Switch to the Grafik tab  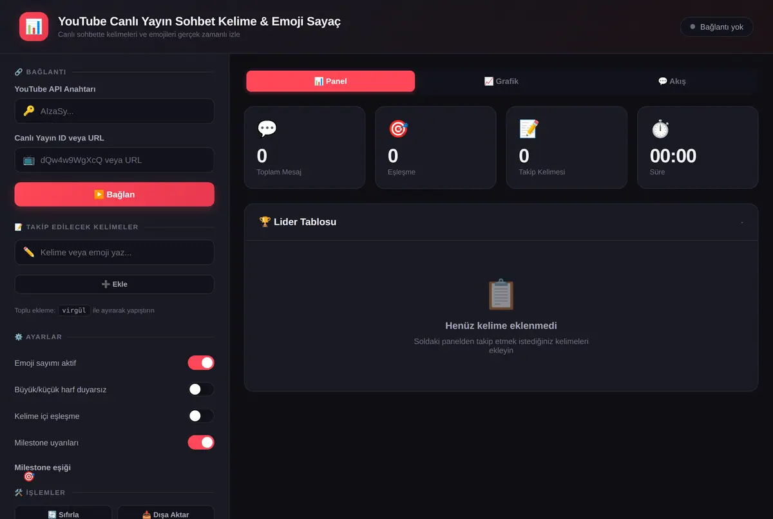tap(501, 81)
